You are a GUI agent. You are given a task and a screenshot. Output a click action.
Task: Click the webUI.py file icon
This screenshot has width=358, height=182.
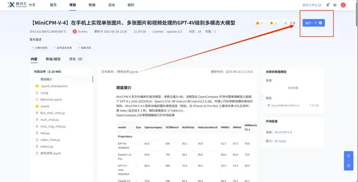coord(37,146)
